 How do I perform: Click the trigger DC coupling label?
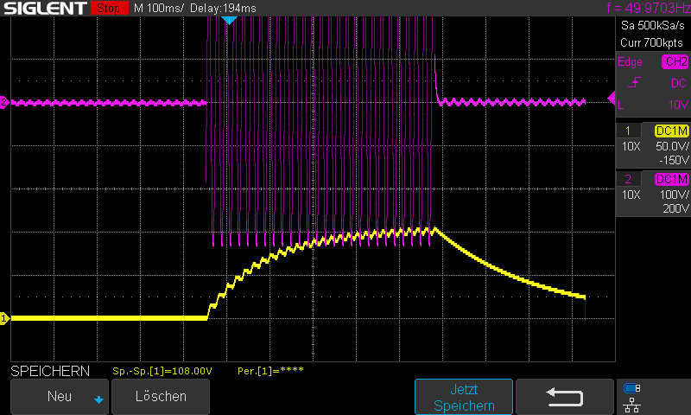pyautogui.click(x=678, y=83)
